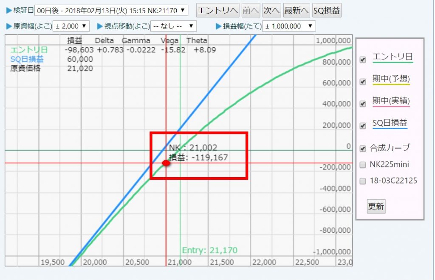Click the -400,000 y-axis label
The image size is (435, 280).
[x=335, y=188]
